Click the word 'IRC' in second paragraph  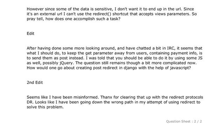tap(171, 48)
